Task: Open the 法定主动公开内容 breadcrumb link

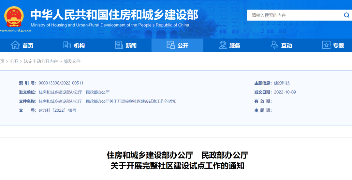Action: click(41, 61)
